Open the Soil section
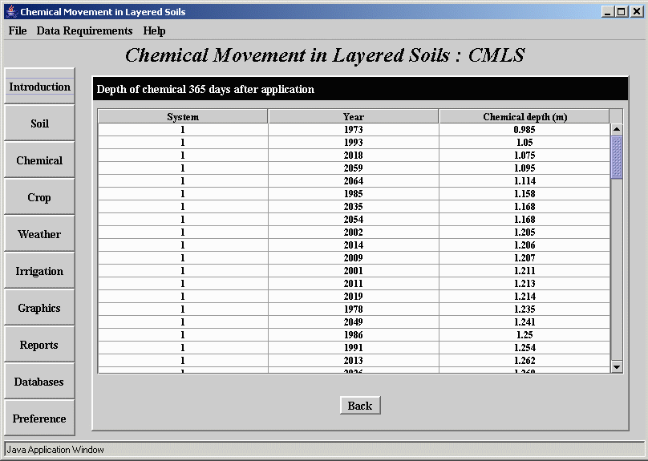648x461 pixels. click(39, 123)
